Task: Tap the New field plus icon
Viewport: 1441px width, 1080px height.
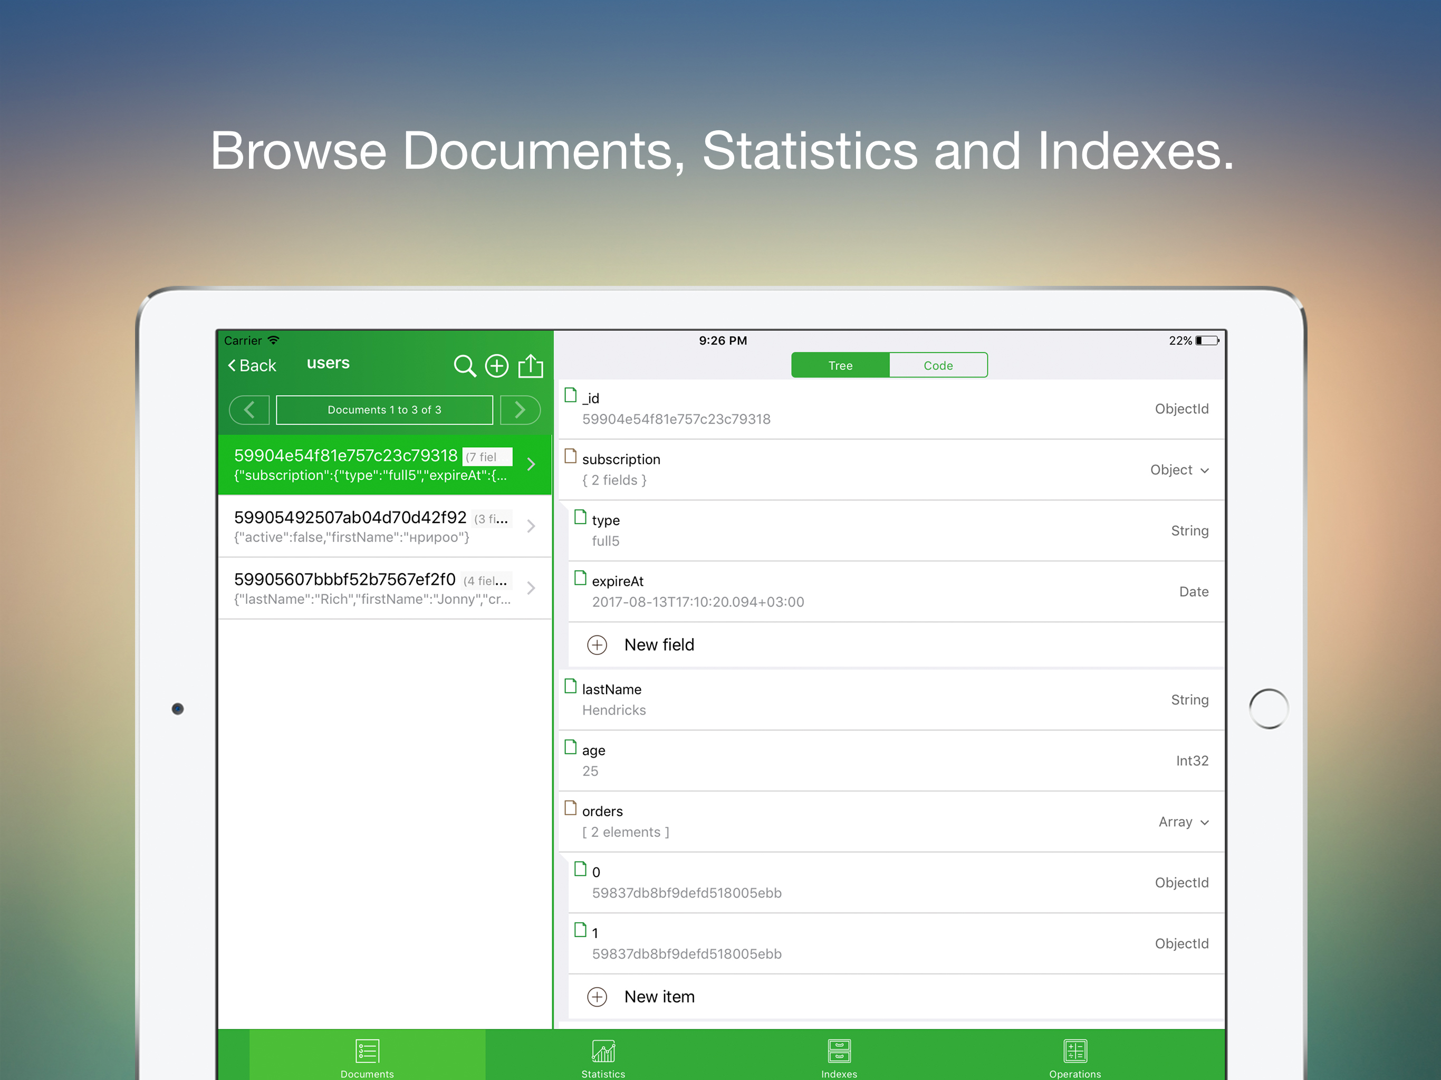Action: pyautogui.click(x=597, y=645)
